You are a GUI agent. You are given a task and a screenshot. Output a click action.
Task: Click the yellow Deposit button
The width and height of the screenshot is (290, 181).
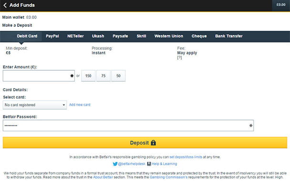(x=145, y=143)
